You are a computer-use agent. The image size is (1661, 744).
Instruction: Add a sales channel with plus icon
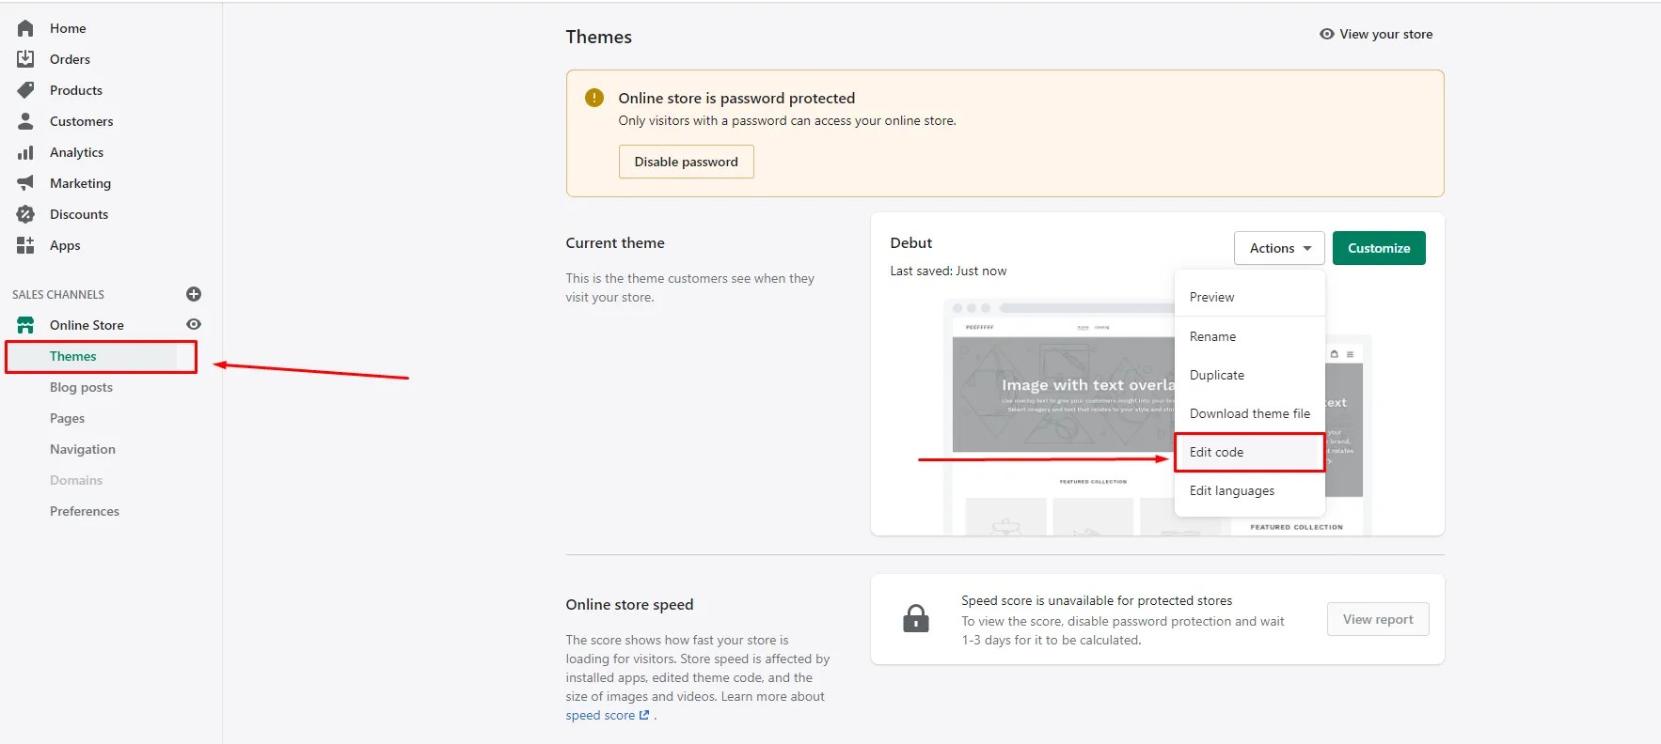[194, 294]
